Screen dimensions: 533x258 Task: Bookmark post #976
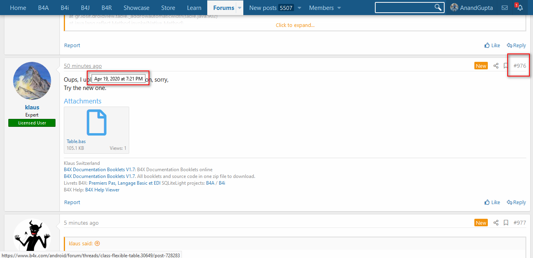(x=506, y=66)
